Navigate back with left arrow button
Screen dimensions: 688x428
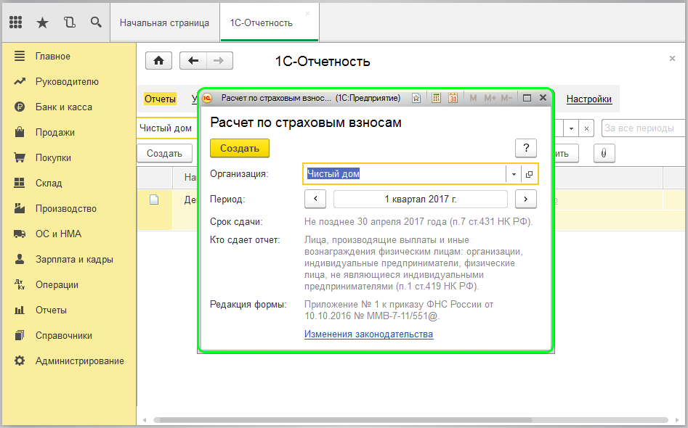193,61
